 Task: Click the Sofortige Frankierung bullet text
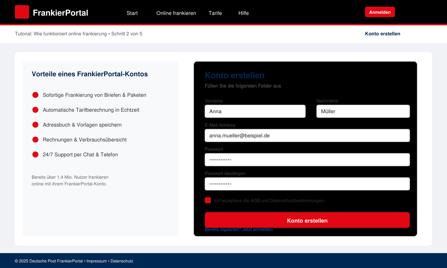tap(95, 95)
